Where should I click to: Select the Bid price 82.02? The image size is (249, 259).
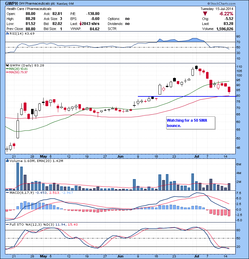click(x=57, y=24)
